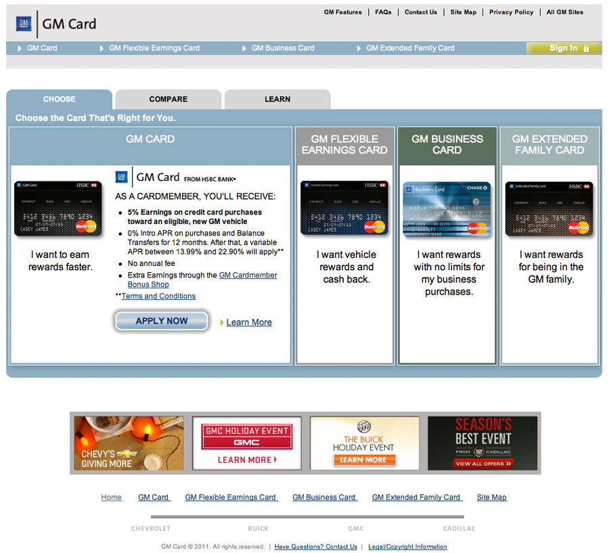Open the All GM Sites header link
This screenshot has width=609, height=553.
point(565,12)
